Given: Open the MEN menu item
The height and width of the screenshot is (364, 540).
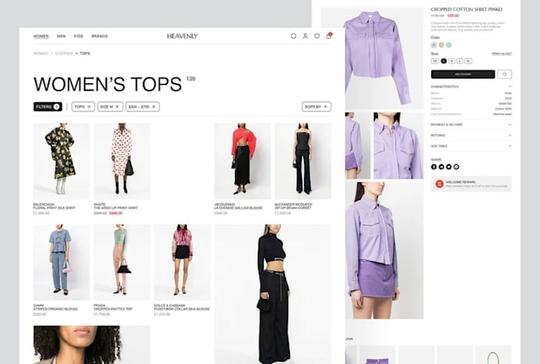Looking at the screenshot, I should pyautogui.click(x=61, y=36).
